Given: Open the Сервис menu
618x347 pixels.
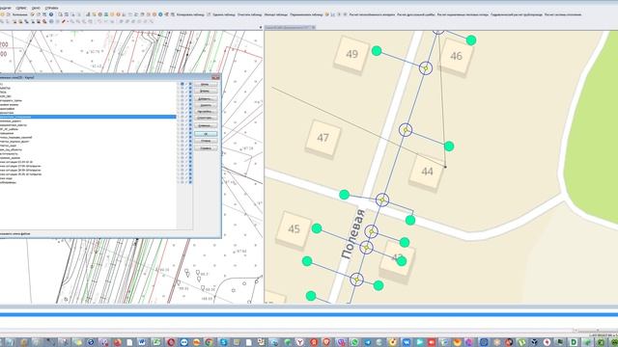Looking at the screenshot, I should click(20, 8).
